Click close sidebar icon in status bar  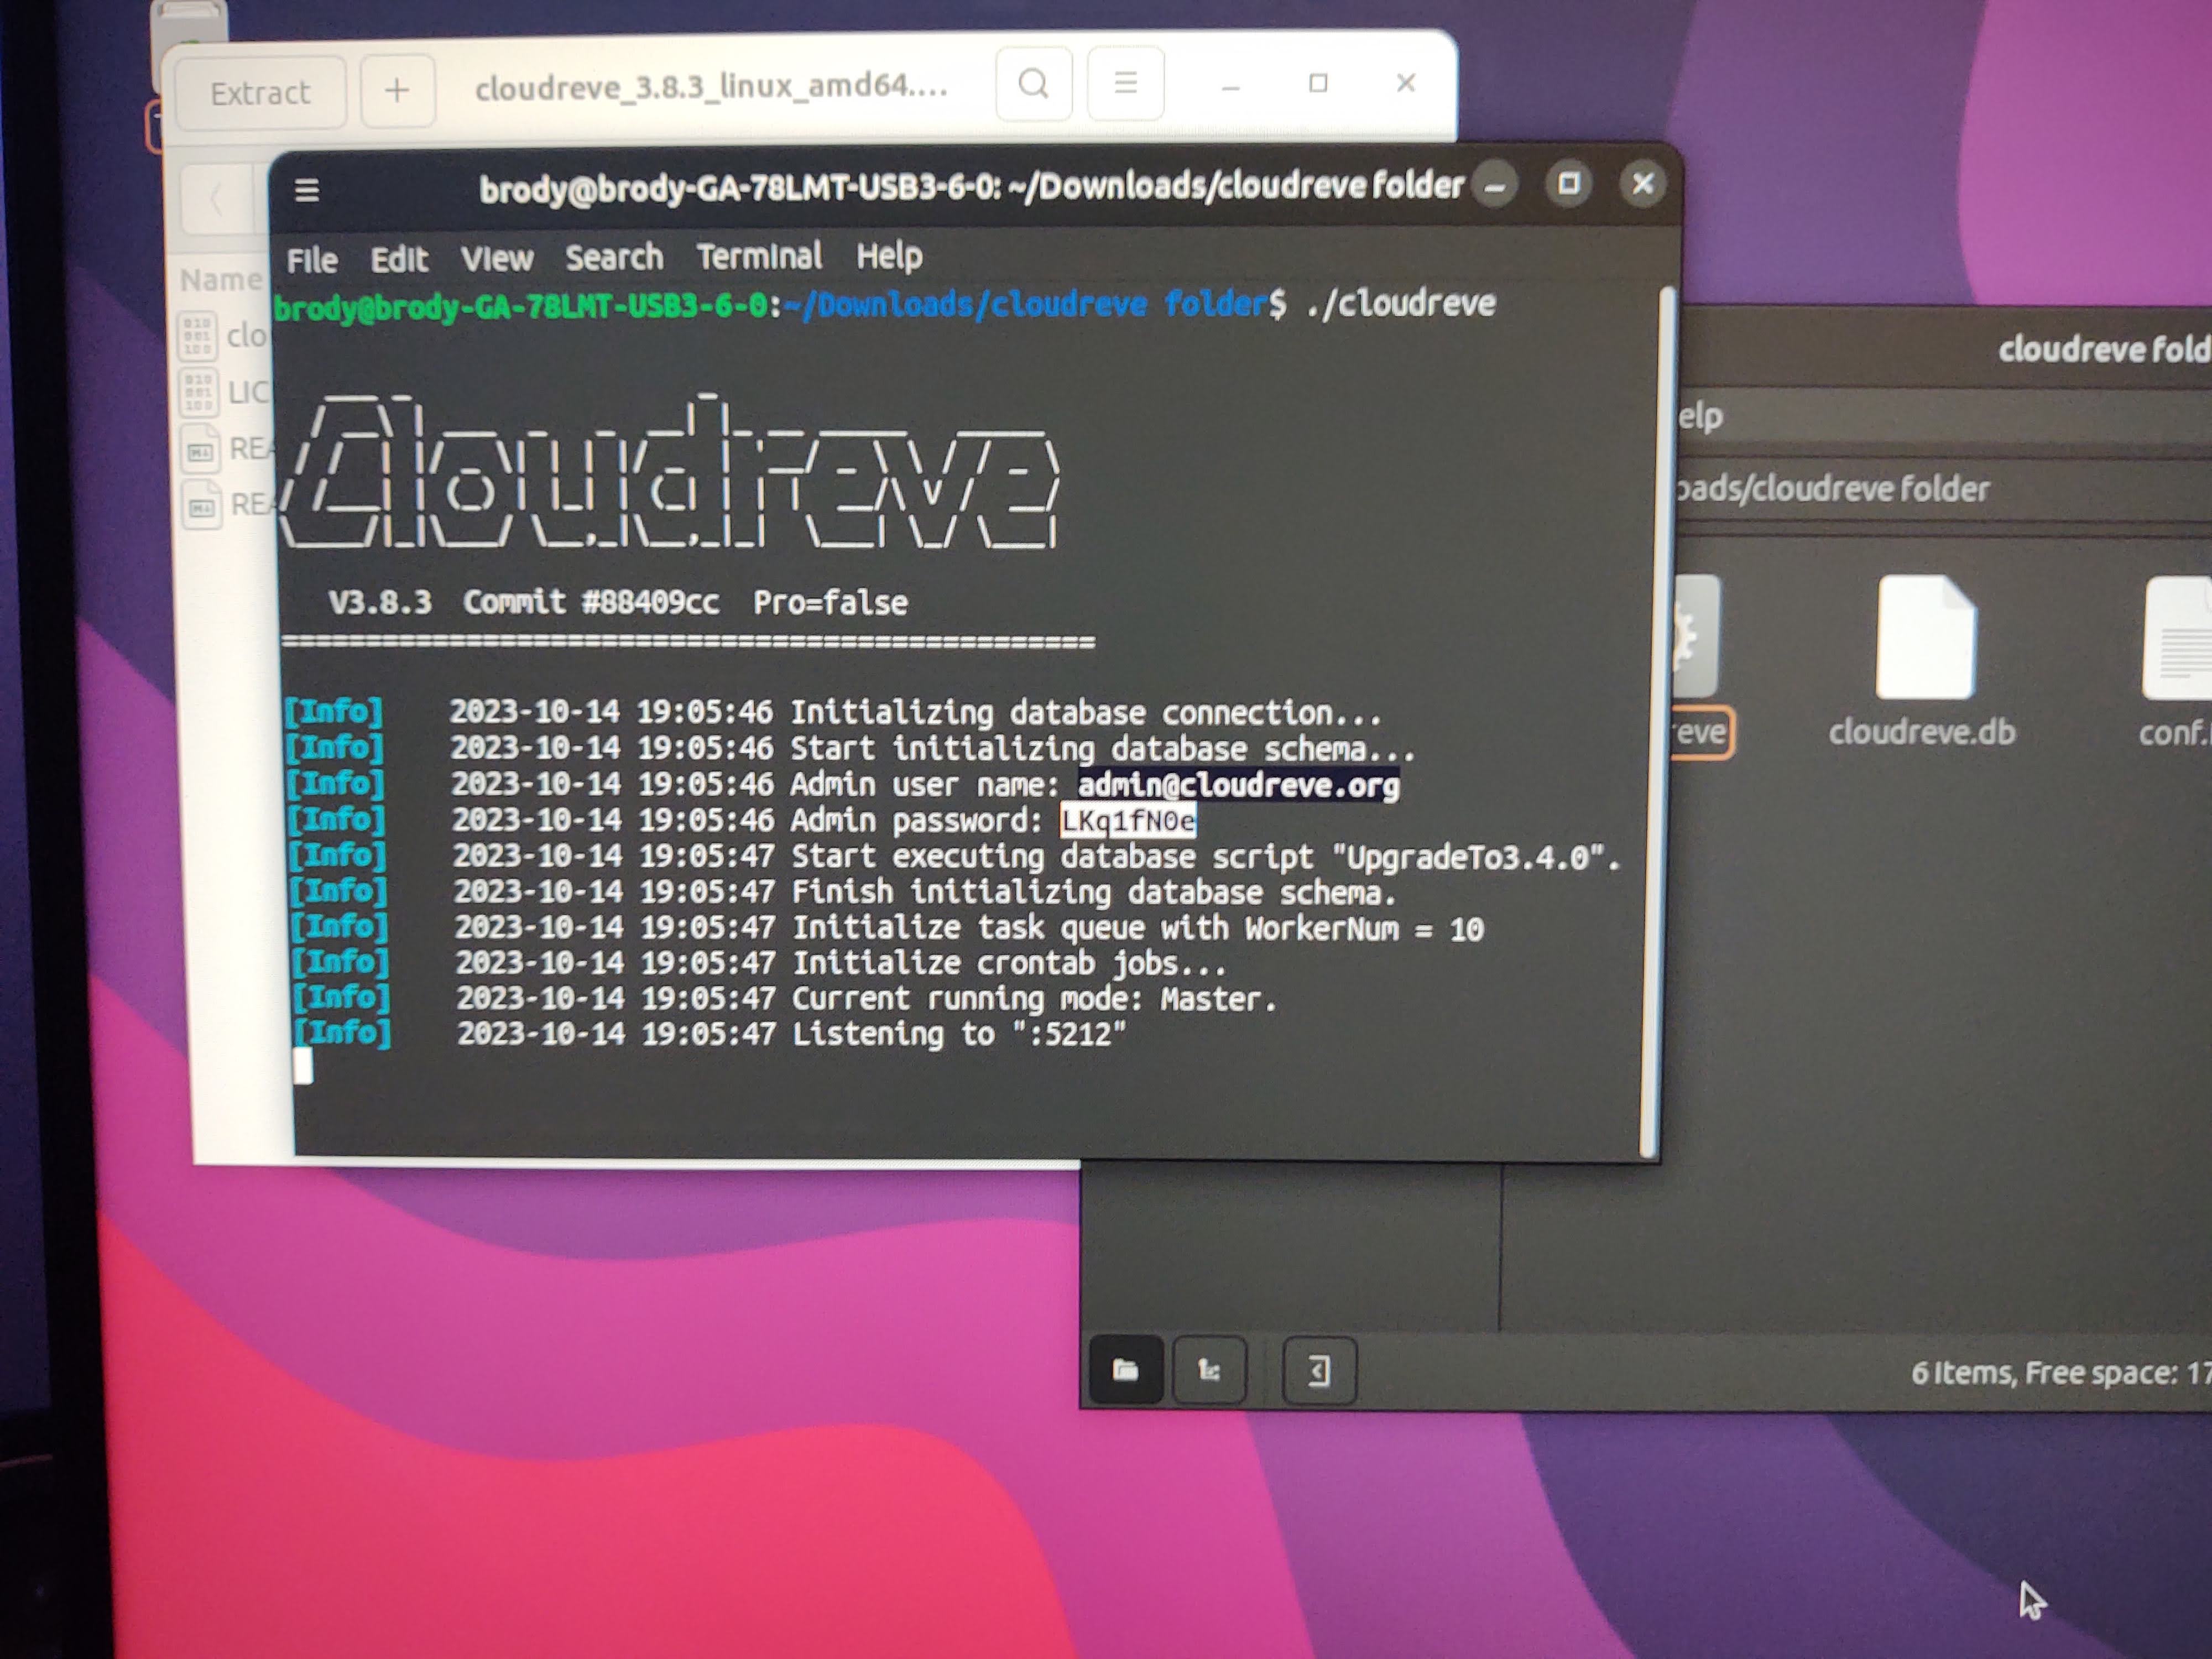click(x=1319, y=1371)
